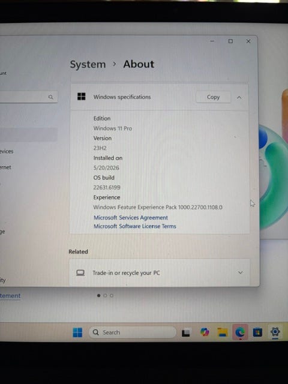Open the Bluetooth & devices sidebar item
This screenshot has width=288, height=384.
7,151
